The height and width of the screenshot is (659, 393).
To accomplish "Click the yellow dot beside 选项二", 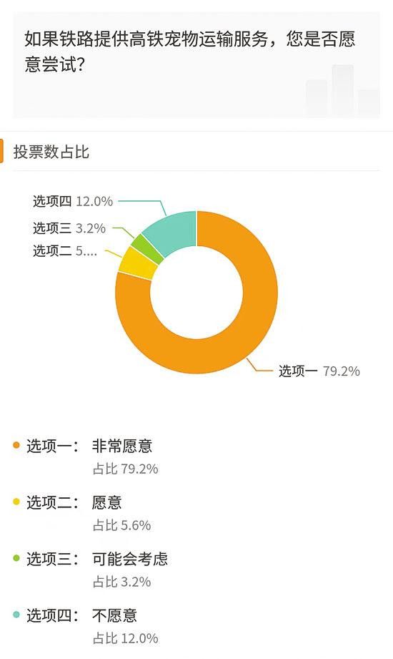I will tap(16, 502).
